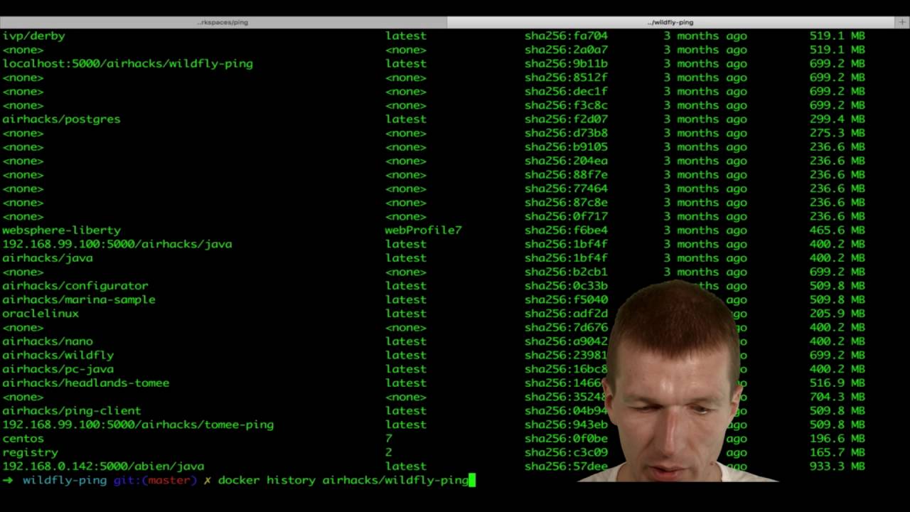Select the git:(master) branch indicator
This screenshot has height=512, width=910.
156,480
